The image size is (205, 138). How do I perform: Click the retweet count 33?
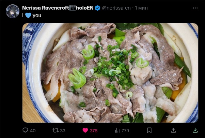[63, 130]
